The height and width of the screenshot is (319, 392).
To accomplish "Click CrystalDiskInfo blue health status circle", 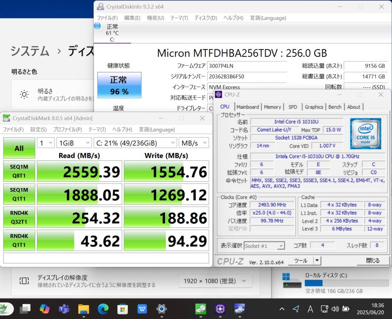I will click(x=97, y=26).
